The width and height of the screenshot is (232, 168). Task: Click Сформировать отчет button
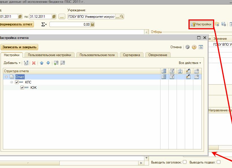16,24
